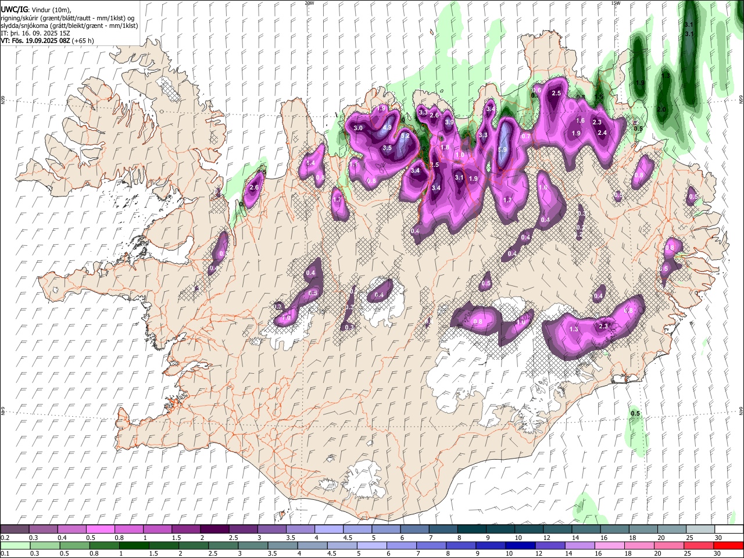Click the '3.5' snowfall value on map
This screenshot has width=744, height=558.
[388, 148]
